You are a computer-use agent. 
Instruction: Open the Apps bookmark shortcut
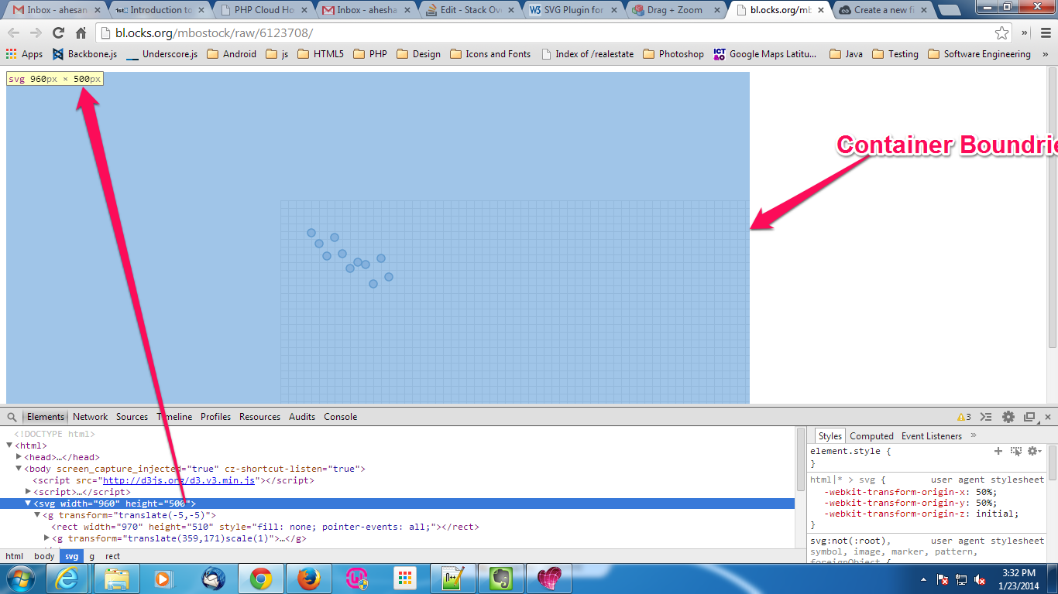pyautogui.click(x=24, y=54)
